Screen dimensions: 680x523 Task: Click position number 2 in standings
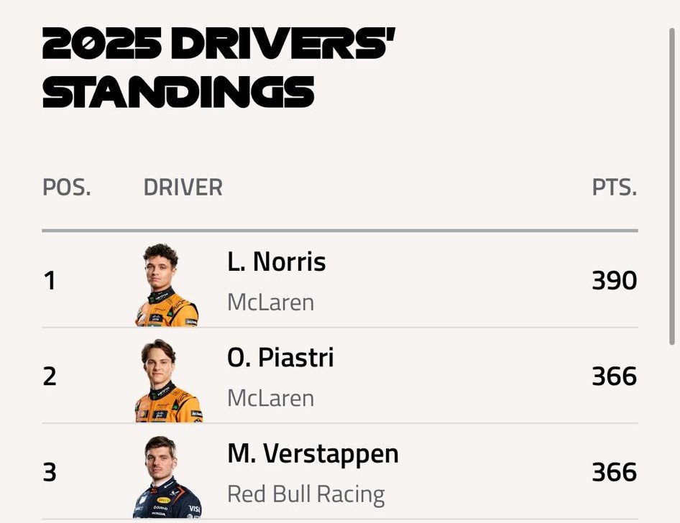point(50,376)
